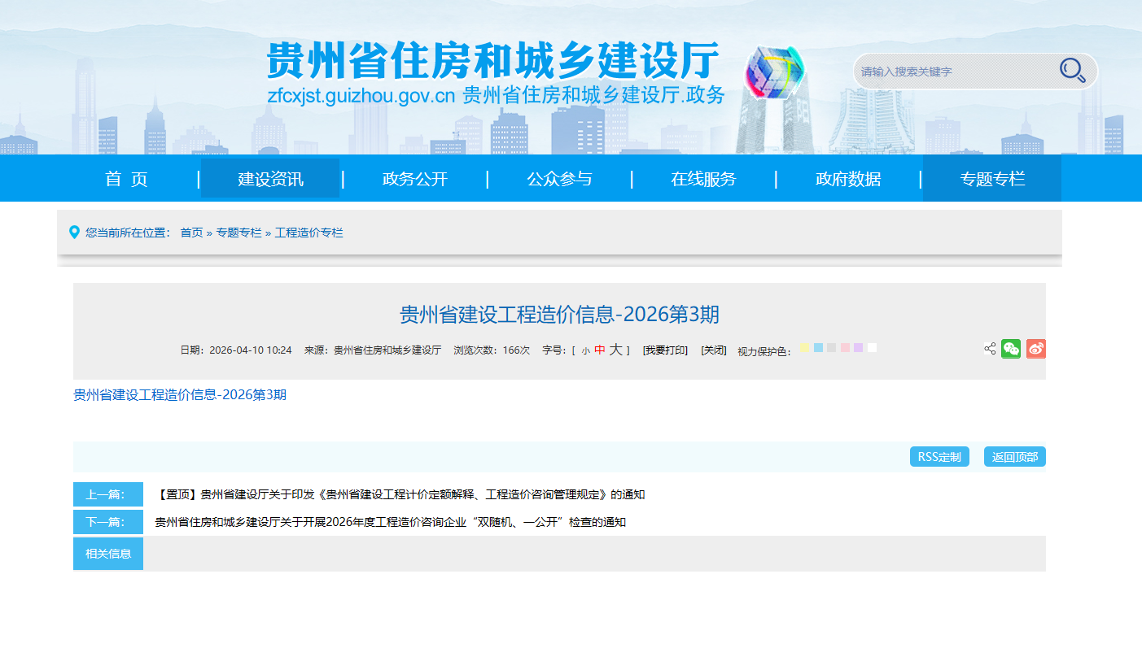
Task: Share article via WeChat icon
Action: [x=1011, y=349]
